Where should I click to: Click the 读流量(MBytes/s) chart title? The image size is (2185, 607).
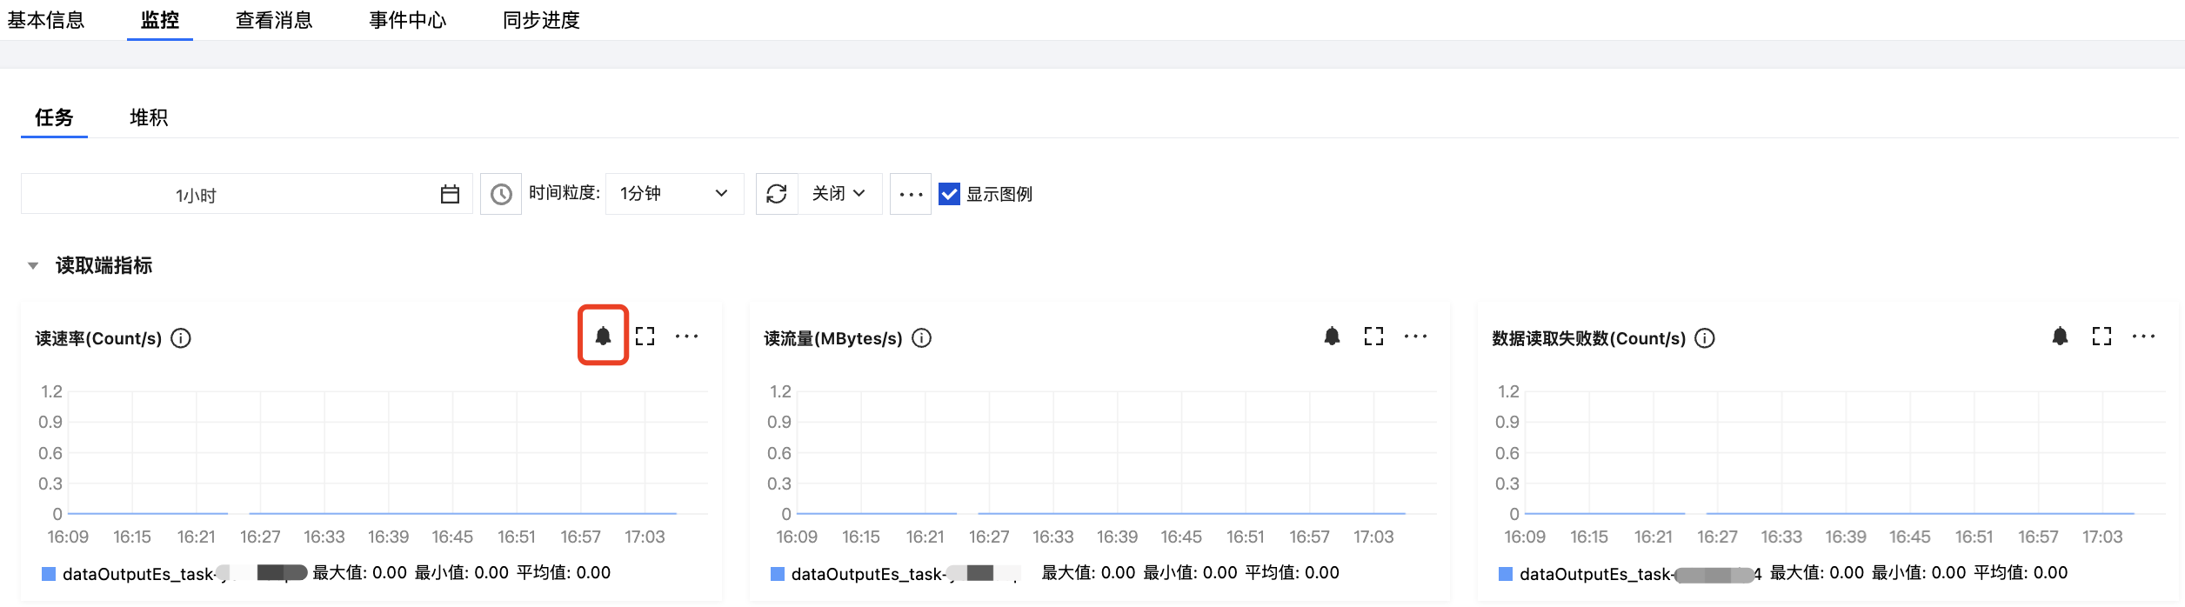[833, 338]
